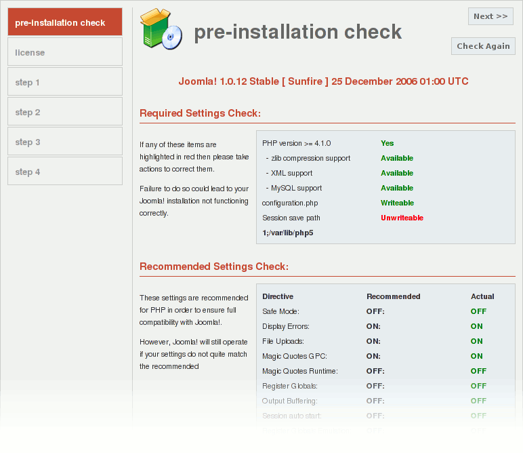The image size is (523, 453).
Task: Click the actual OFF value for Safe Mode
Action: pyautogui.click(x=478, y=311)
